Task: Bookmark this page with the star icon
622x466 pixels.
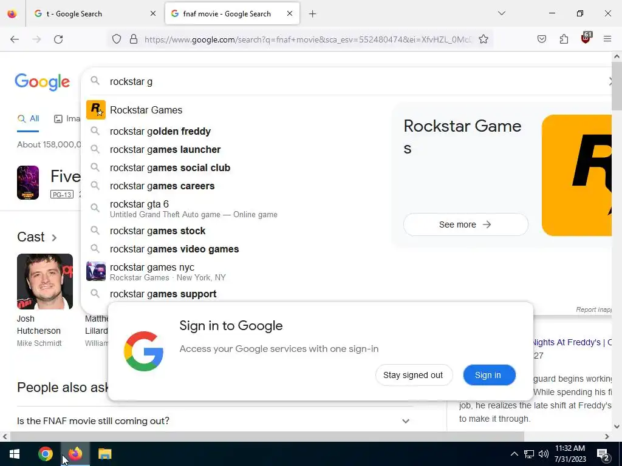Action: coord(483,39)
